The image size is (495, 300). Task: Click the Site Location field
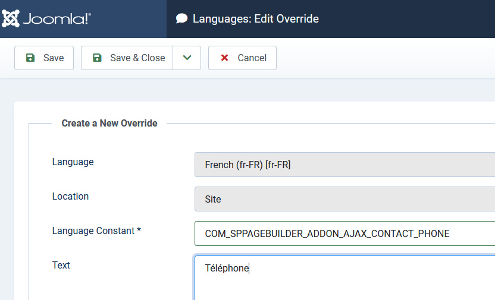[344, 199]
